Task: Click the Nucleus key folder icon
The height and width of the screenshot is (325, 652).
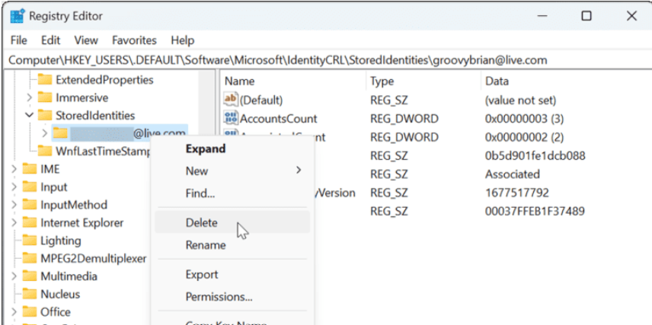Action: 29,294
